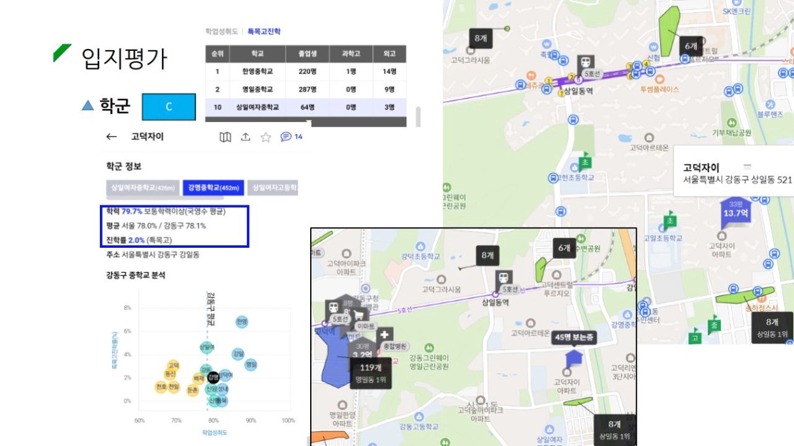Click the SK엔크린 label on the map
Screen dimensions: 794x446
(738, 11)
